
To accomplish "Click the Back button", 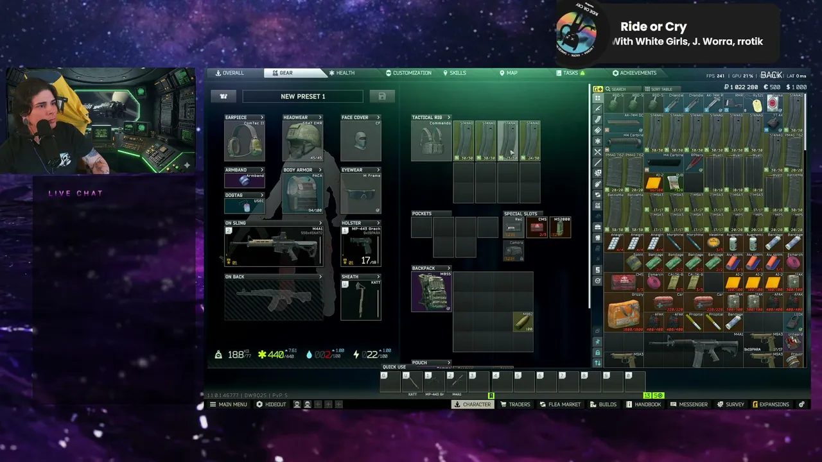I will pyautogui.click(x=771, y=75).
